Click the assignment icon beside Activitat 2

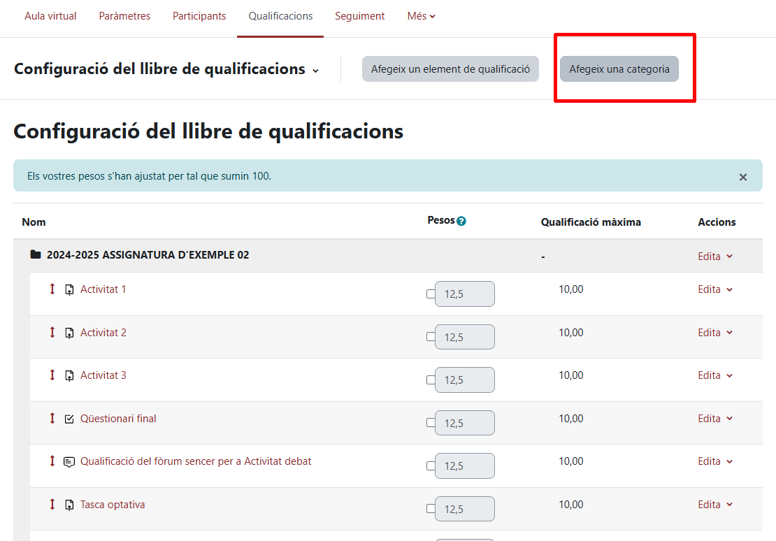click(x=69, y=333)
